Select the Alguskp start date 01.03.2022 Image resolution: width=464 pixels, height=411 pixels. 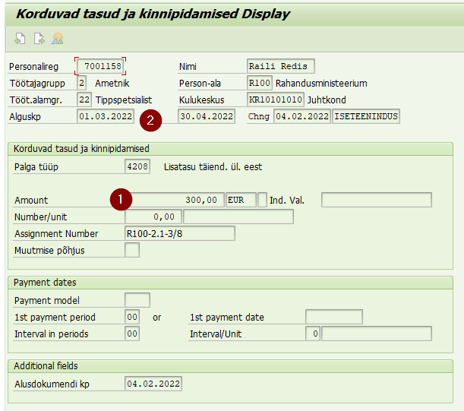[x=106, y=116]
